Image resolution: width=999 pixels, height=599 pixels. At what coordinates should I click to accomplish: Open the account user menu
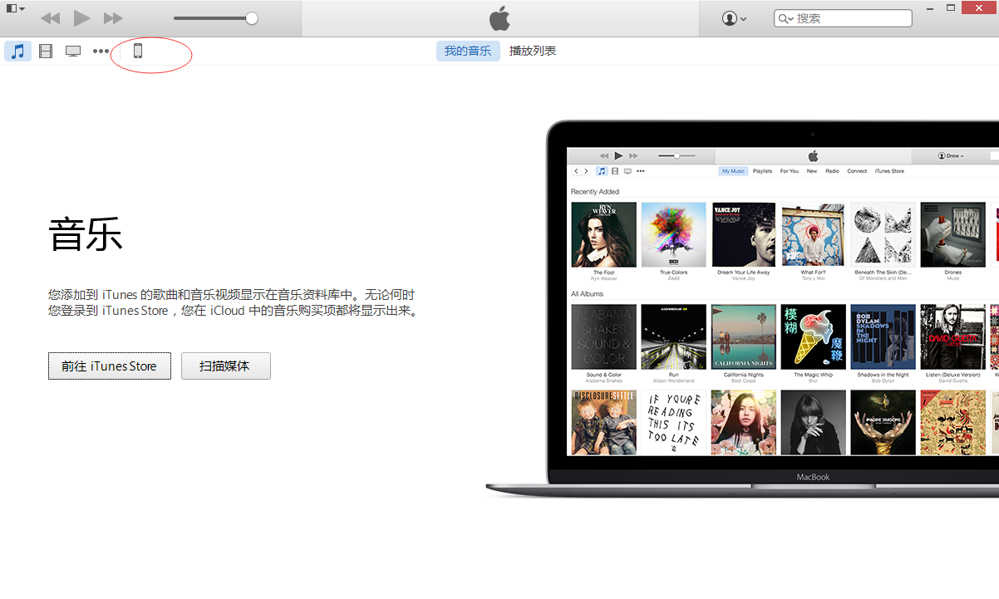click(x=734, y=18)
